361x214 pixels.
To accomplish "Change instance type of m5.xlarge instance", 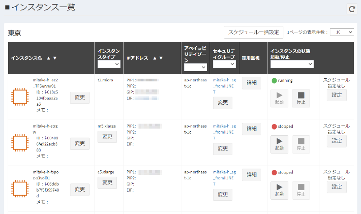I will [x=107, y=137].
